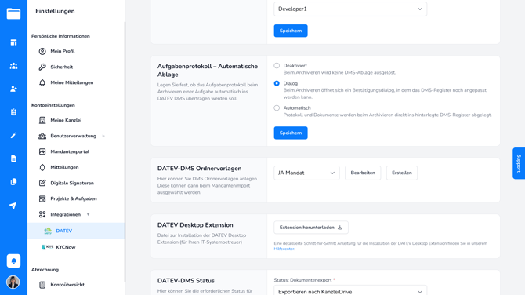
Task: Open Digitale Signaturen settings page
Action: [72, 183]
